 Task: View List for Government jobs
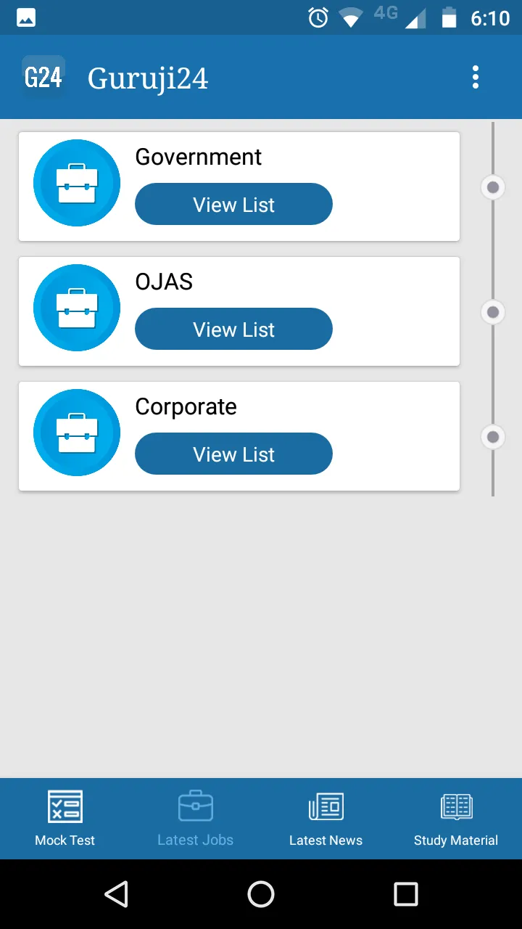click(233, 205)
